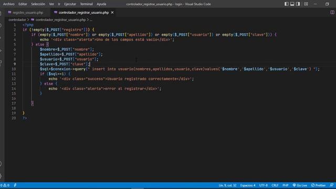Click line number 2 in the gutter
336x189 pixels.
(15, 30)
